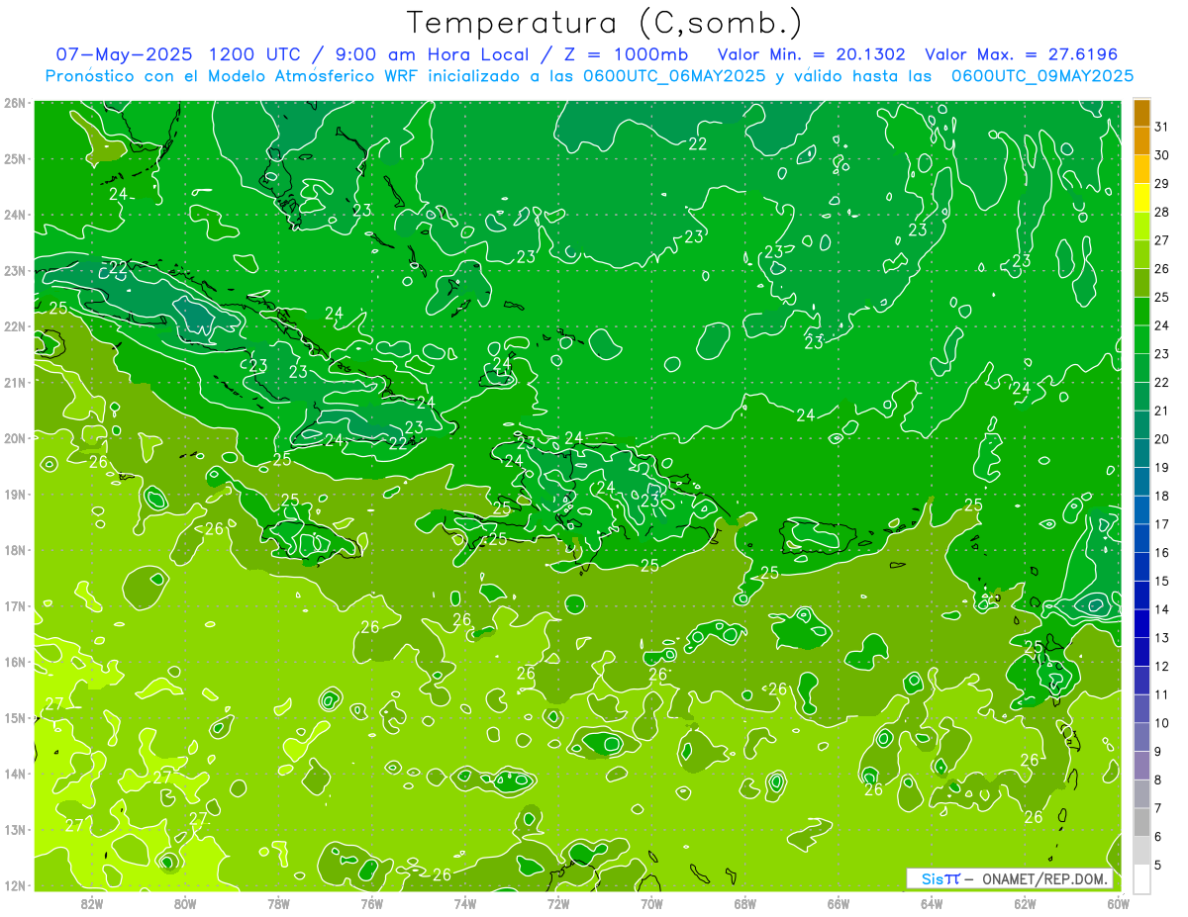Viewport: 1188px width, 917px height.
Task: Click the "22N" latitude axis label
Action: click(15, 326)
